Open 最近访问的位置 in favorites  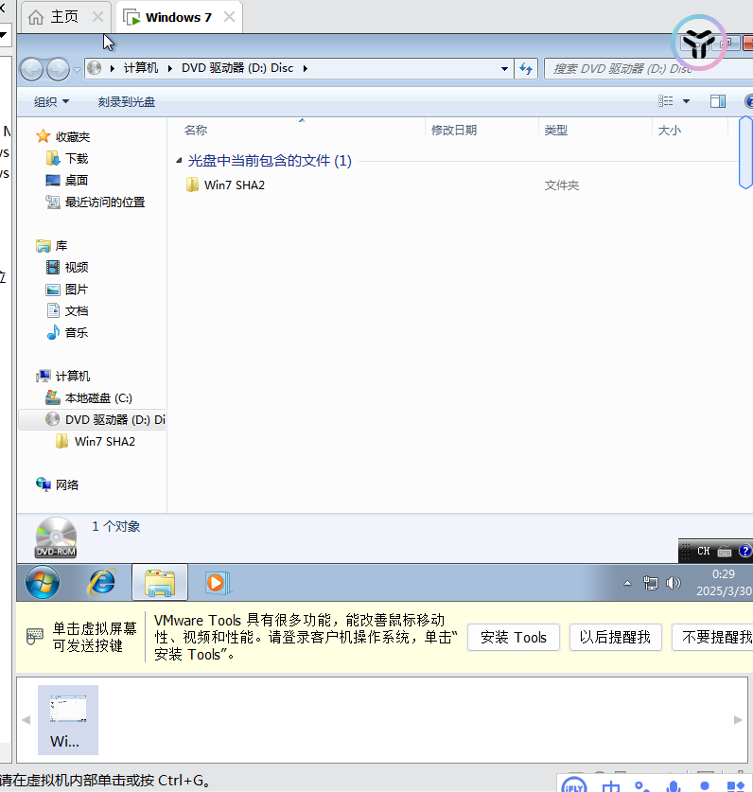[x=105, y=202]
